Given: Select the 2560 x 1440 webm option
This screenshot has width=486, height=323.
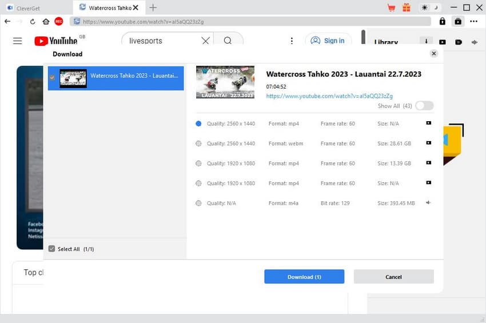Looking at the screenshot, I should click(198, 143).
